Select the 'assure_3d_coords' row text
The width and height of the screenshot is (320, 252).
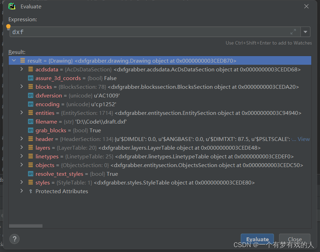click(x=76, y=78)
